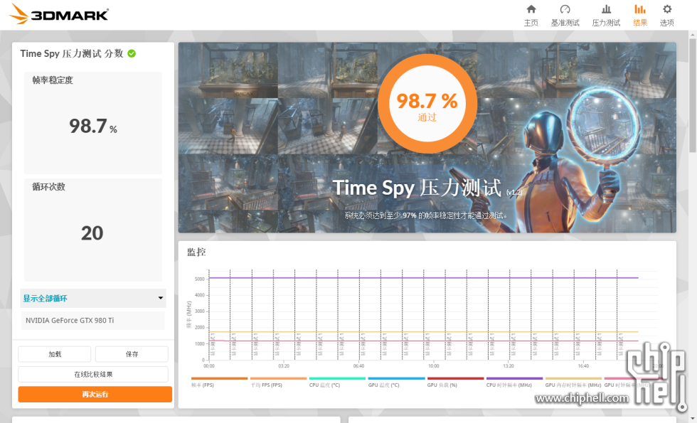Go to the 主页 home tab
This screenshot has height=423, width=697.
pyautogui.click(x=531, y=16)
